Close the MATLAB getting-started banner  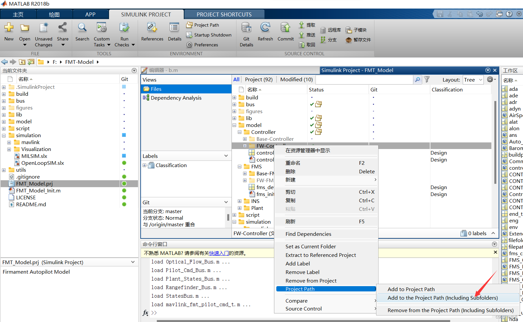click(495, 252)
